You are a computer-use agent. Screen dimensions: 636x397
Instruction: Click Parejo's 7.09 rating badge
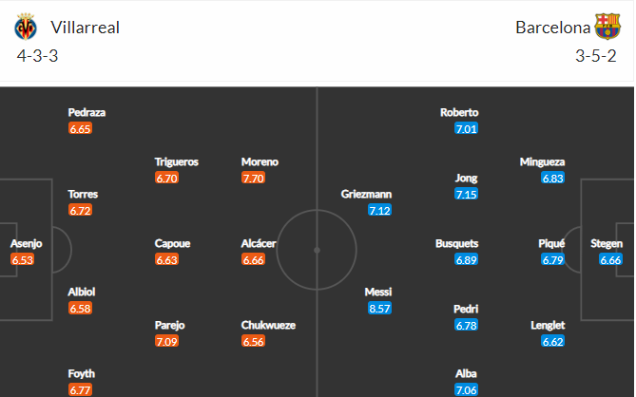coord(166,341)
